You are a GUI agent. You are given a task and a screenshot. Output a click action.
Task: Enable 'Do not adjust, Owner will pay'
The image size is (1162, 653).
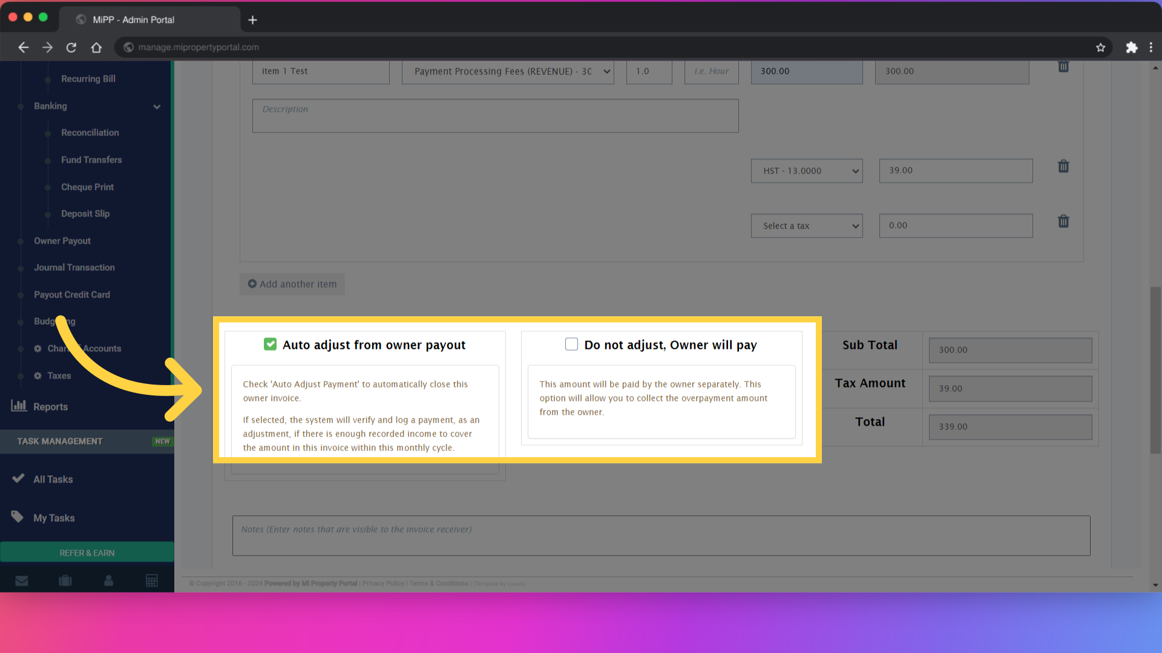pos(571,343)
